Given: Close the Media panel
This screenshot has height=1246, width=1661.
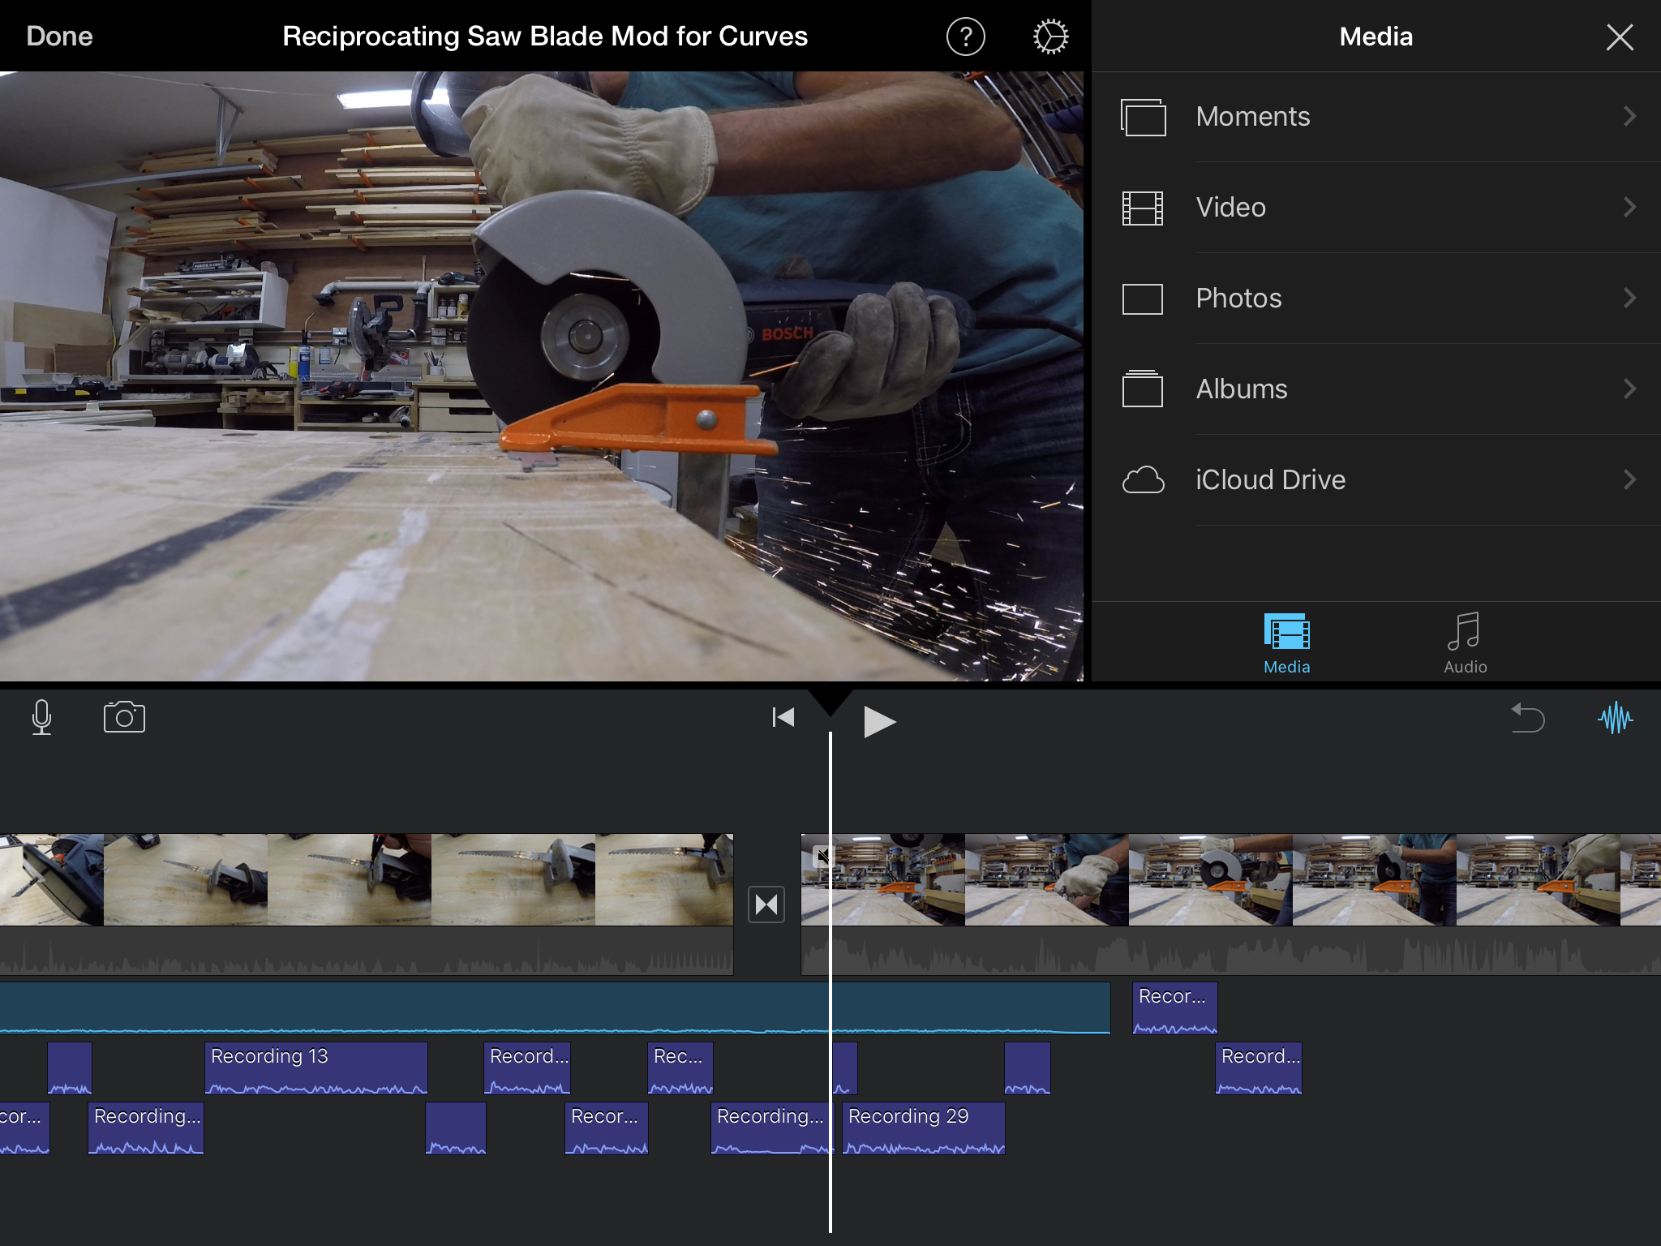Looking at the screenshot, I should pos(1620,37).
